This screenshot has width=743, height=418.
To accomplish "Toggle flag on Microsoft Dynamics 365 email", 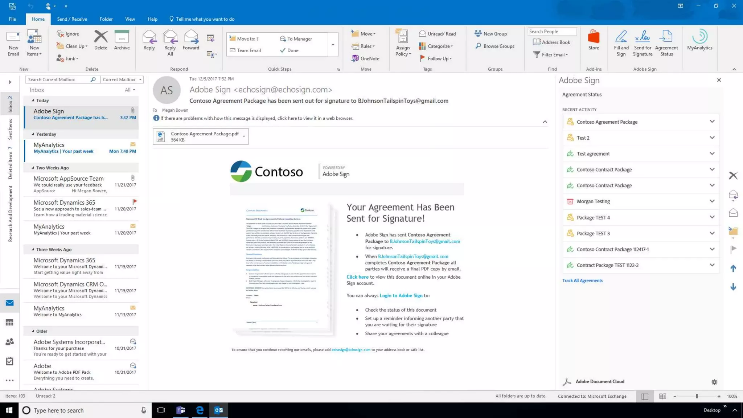I will coord(135,201).
